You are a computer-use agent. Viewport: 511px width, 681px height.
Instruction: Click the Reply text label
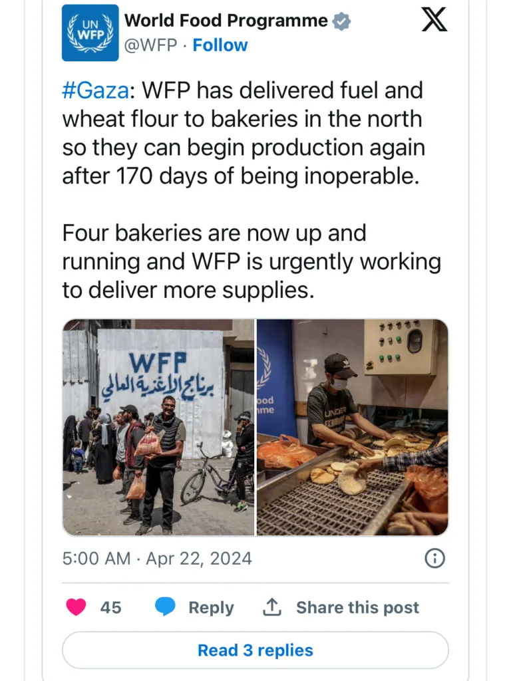click(211, 607)
